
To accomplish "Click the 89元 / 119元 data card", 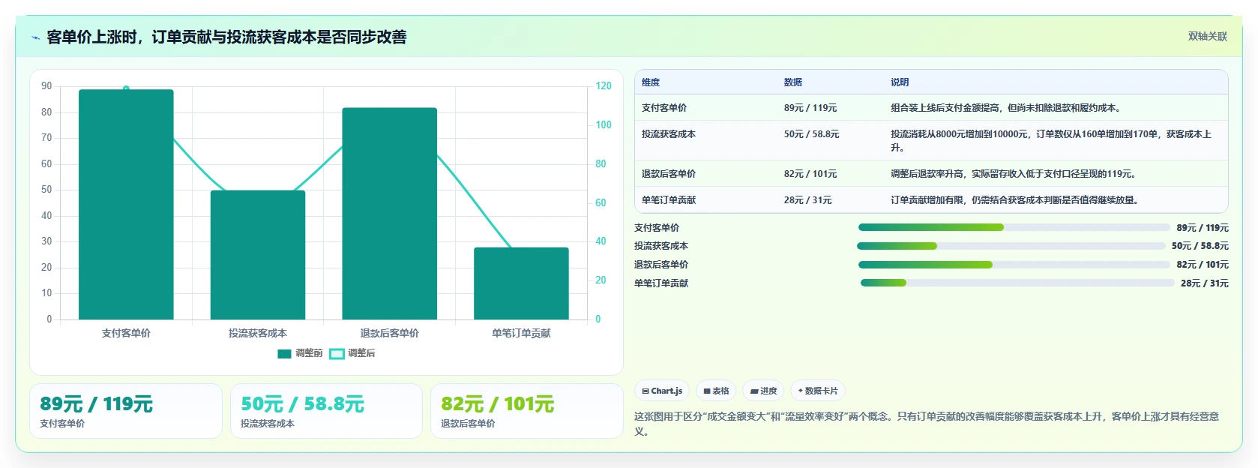I will pyautogui.click(x=126, y=411).
